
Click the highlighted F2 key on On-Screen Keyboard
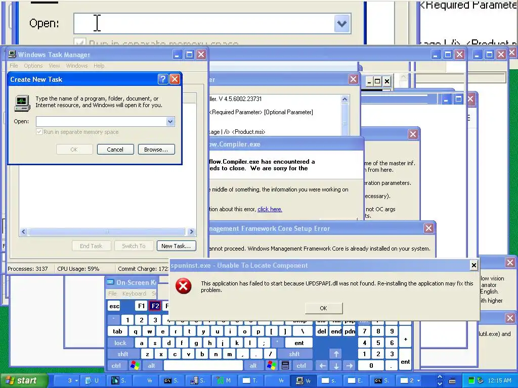pos(155,306)
